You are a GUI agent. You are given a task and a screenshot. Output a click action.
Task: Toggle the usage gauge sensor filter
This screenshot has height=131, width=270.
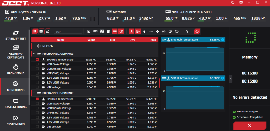[170, 31]
